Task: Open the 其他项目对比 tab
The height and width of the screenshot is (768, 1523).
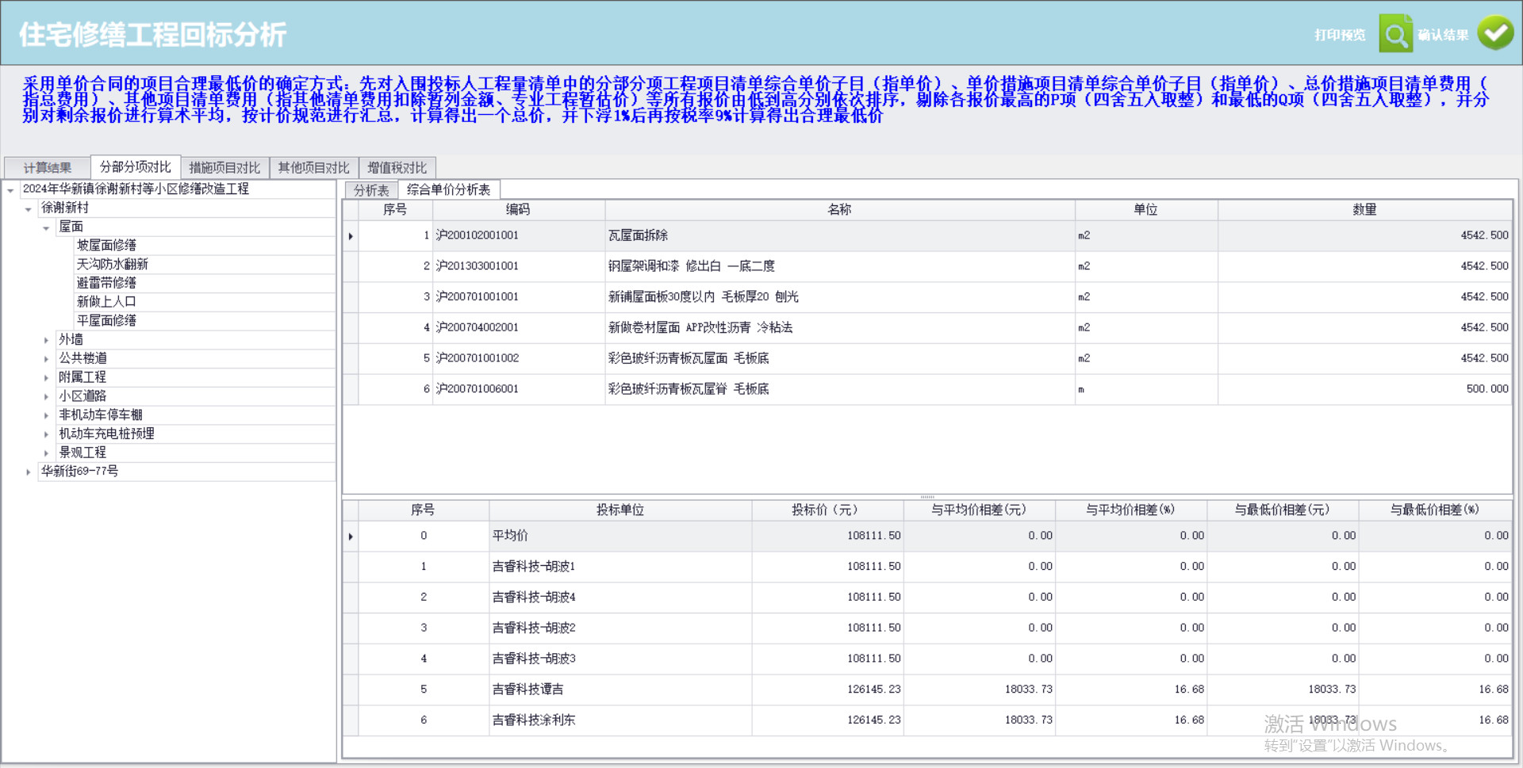Action: [x=313, y=168]
